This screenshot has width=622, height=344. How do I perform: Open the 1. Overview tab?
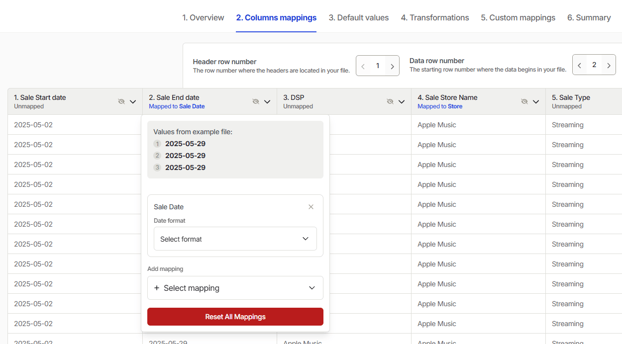pos(203,17)
